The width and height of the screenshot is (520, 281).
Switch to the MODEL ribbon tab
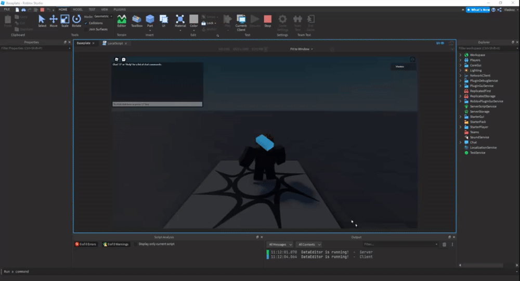(x=78, y=9)
